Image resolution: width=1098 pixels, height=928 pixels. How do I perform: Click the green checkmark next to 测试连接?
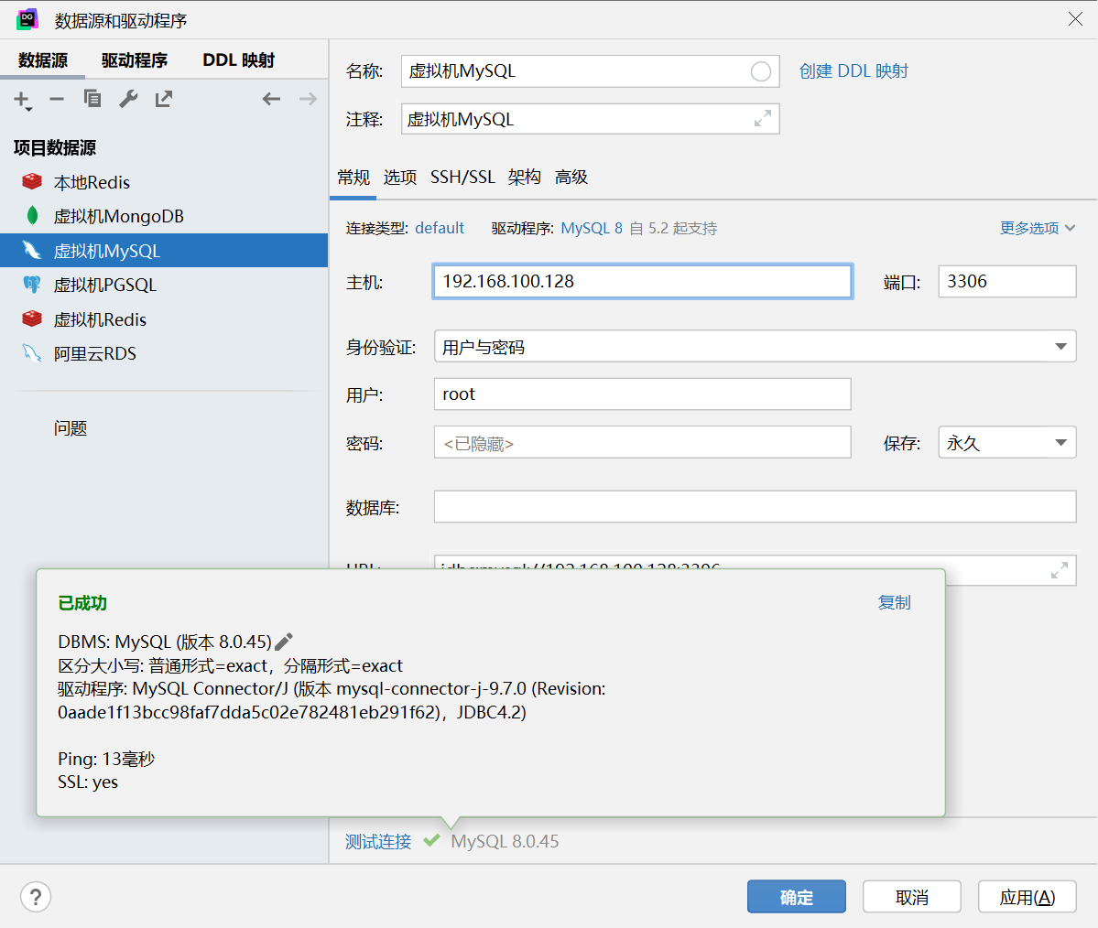431,840
